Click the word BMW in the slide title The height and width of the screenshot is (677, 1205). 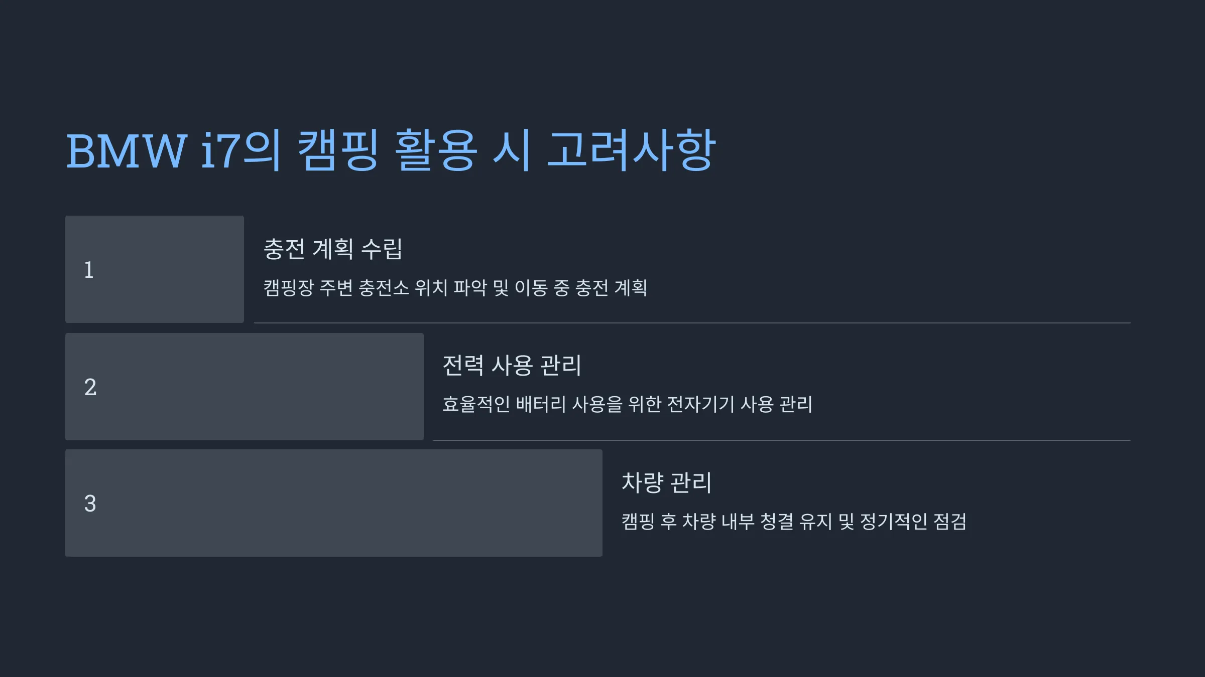click(127, 150)
